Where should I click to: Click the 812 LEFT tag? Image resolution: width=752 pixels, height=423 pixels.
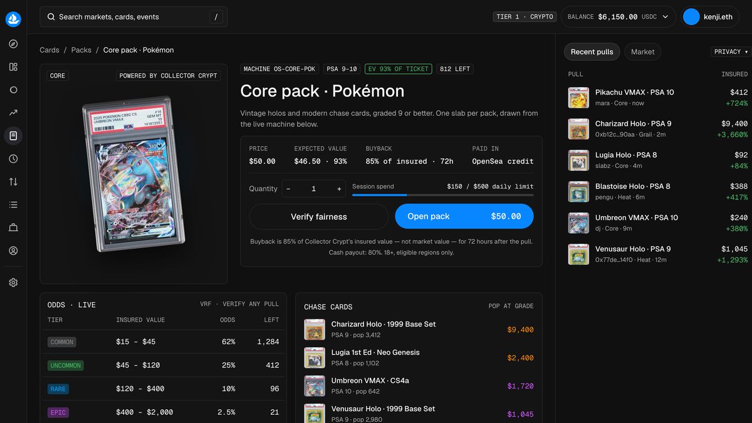(455, 69)
